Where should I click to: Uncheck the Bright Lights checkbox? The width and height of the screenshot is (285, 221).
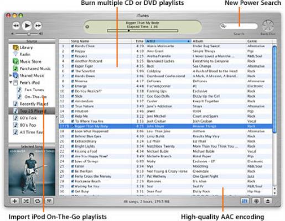[72, 146]
